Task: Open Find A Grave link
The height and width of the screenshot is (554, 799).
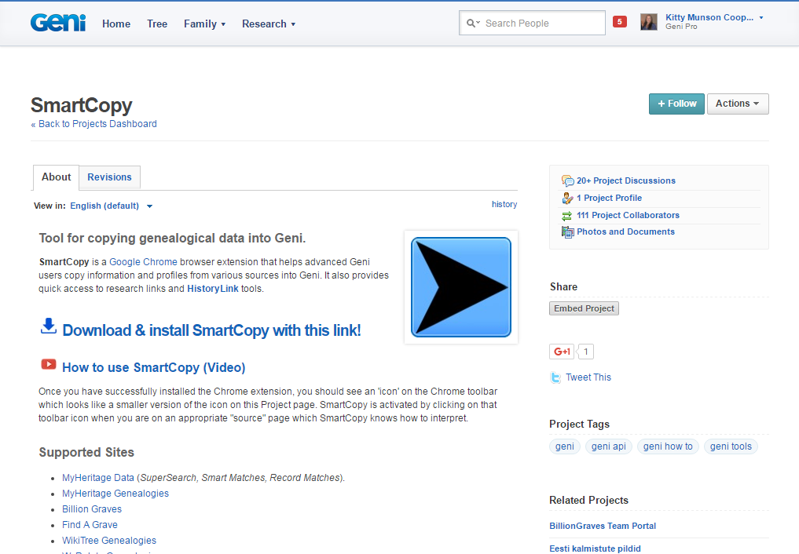Action: coord(90,525)
